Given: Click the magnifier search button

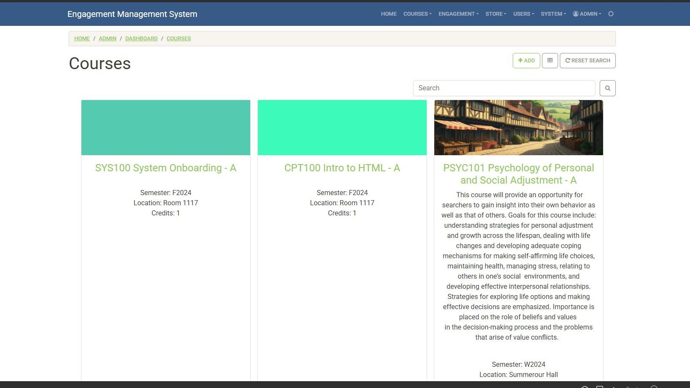Looking at the screenshot, I should point(607,88).
